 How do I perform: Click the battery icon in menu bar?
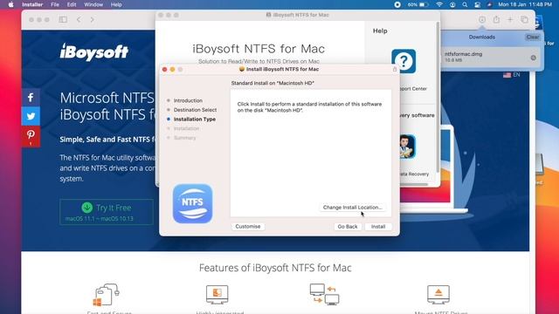pos(424,4)
